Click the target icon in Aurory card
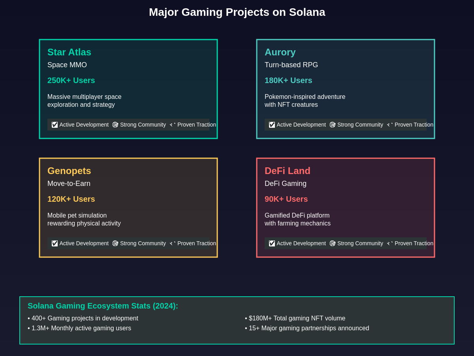Image resolution: width=474 pixels, height=356 pixels. pyautogui.click(x=333, y=125)
